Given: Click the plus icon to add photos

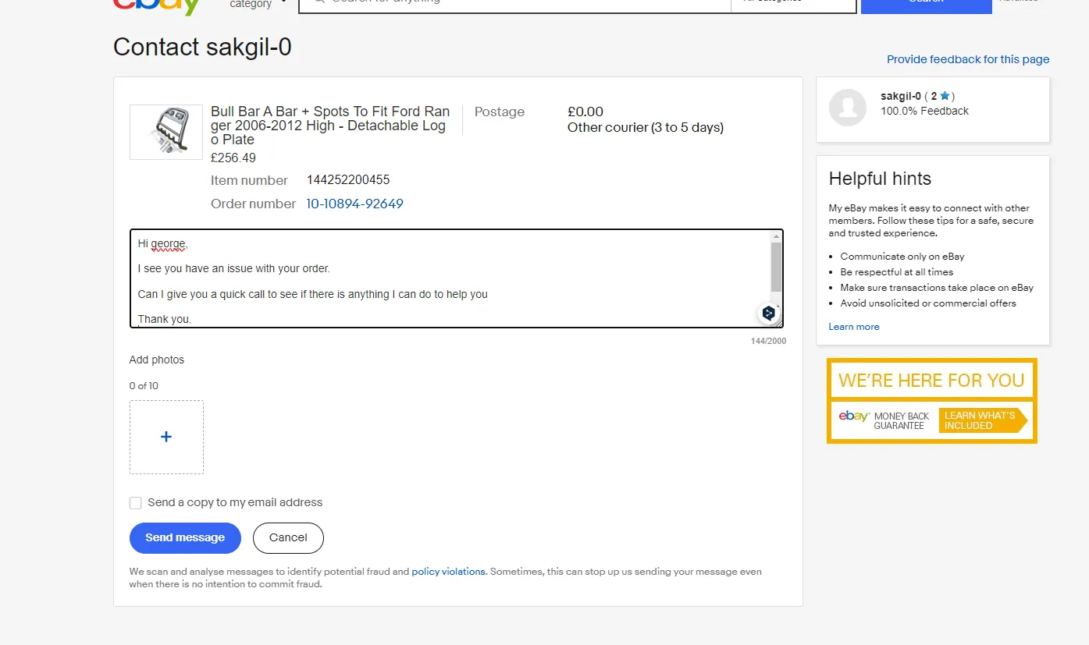Looking at the screenshot, I should pos(166,437).
